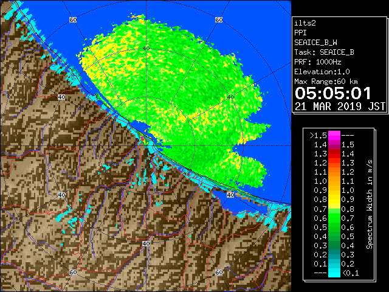Viewport: 389px width, 292px height.
Task: Click the vertical "Spectrum Width in m/s" label
Action: coord(370,204)
